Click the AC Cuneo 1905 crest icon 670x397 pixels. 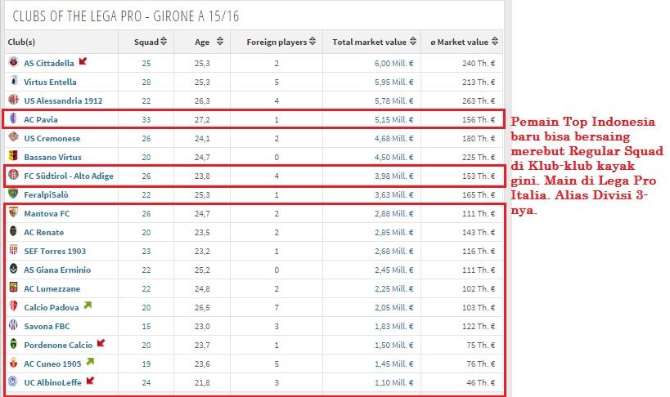(x=14, y=363)
